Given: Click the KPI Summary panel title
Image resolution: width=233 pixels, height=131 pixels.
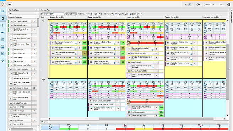Looking at the screenshot, I should click(45, 122).
